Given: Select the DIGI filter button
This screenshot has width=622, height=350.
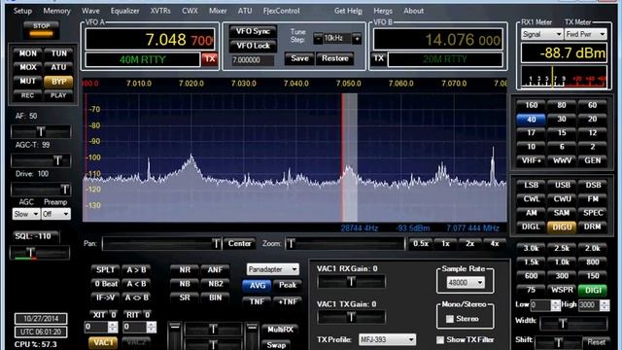Looking at the screenshot, I should (592, 290).
